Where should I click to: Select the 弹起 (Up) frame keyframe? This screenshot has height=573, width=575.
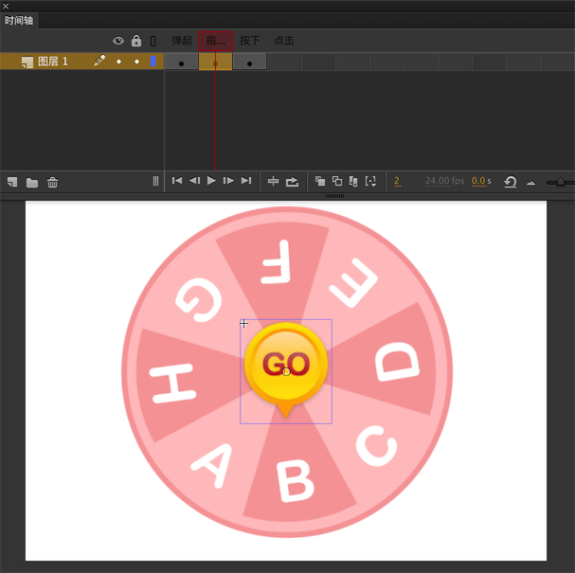point(181,63)
